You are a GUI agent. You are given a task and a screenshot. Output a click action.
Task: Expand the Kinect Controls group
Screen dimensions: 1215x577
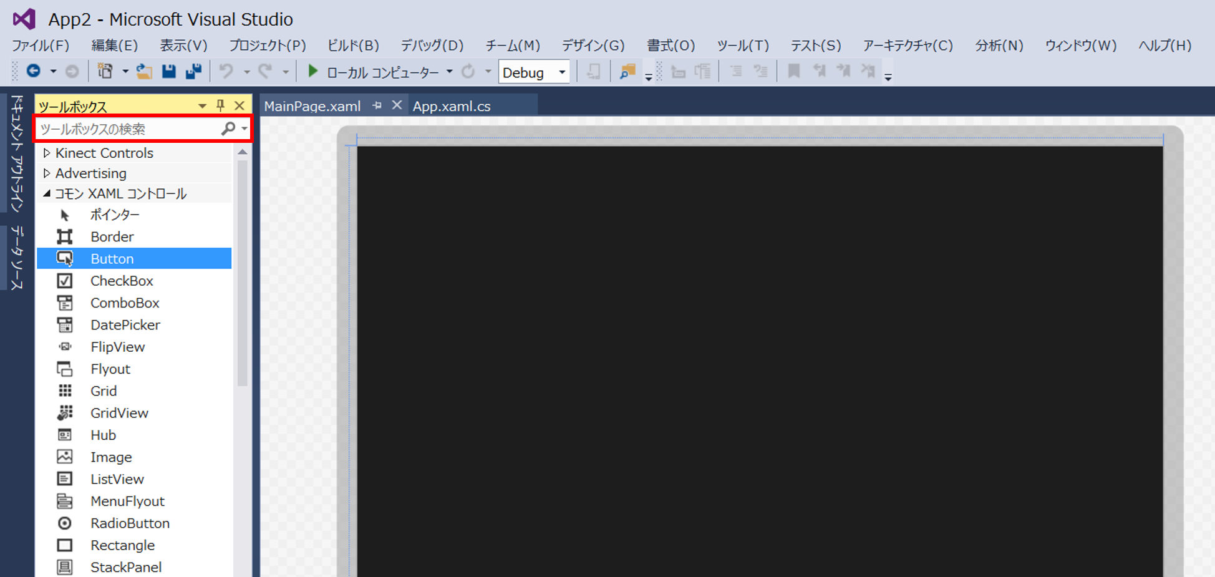pos(47,153)
